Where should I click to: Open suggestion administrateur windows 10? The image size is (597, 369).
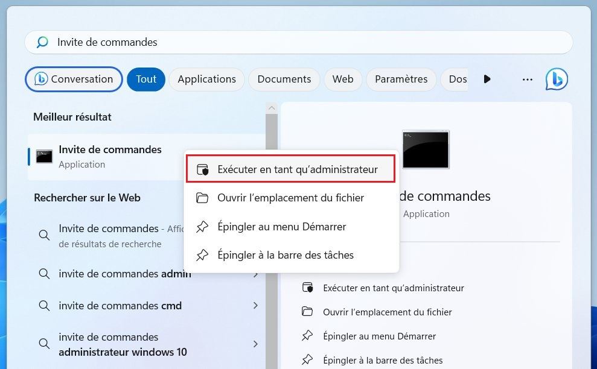123,344
